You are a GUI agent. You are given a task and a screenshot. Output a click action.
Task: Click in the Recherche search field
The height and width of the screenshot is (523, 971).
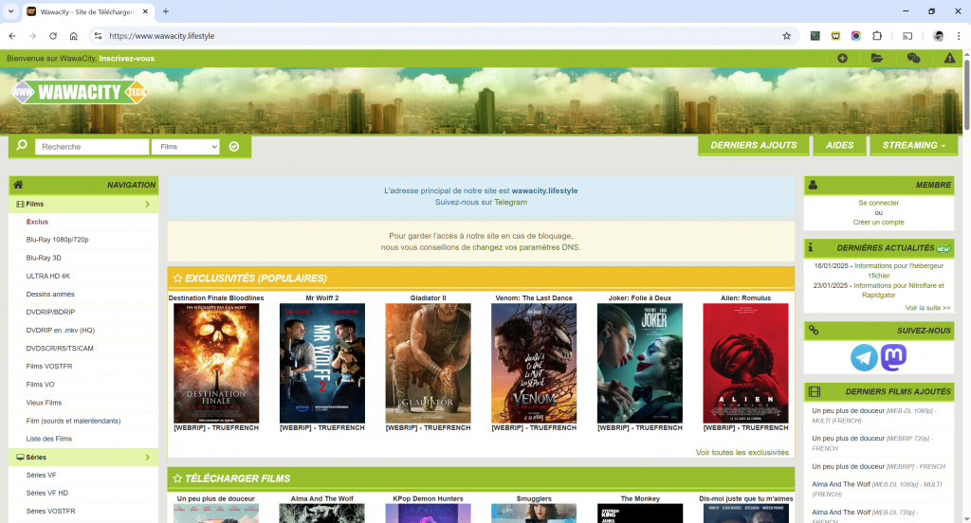92,147
